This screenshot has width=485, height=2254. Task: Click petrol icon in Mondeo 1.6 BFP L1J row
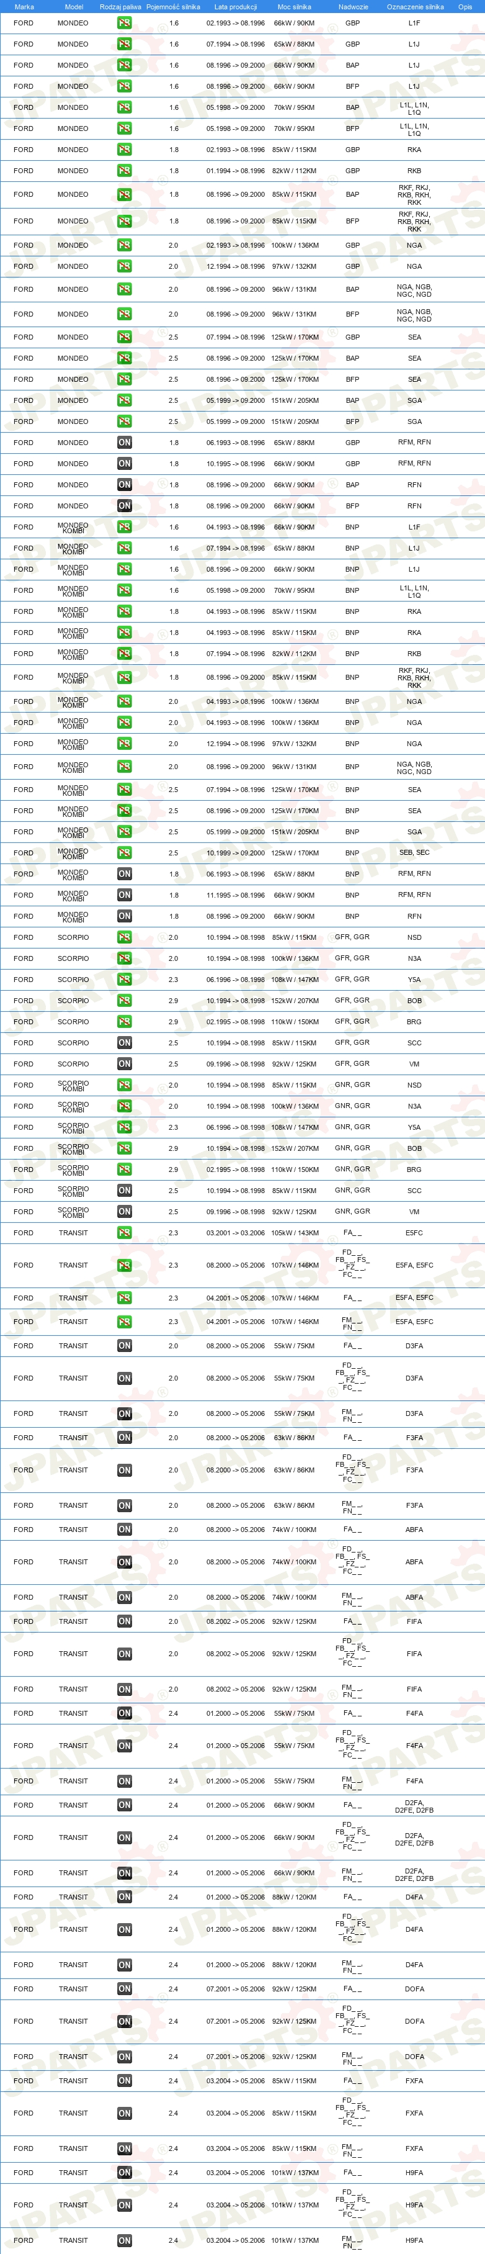click(124, 86)
